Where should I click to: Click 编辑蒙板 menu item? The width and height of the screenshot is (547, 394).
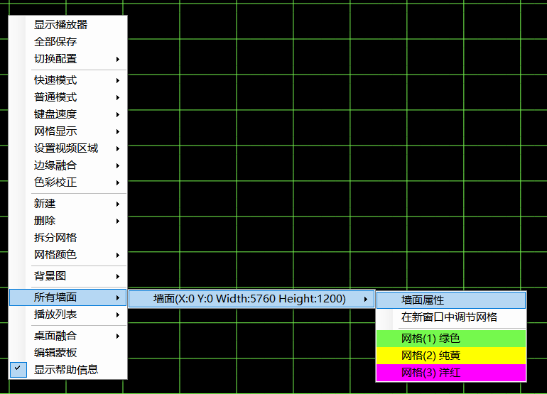(55, 353)
